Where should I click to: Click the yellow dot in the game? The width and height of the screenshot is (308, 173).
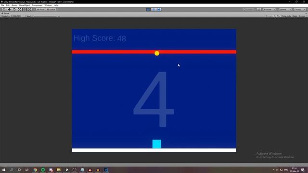click(x=157, y=53)
